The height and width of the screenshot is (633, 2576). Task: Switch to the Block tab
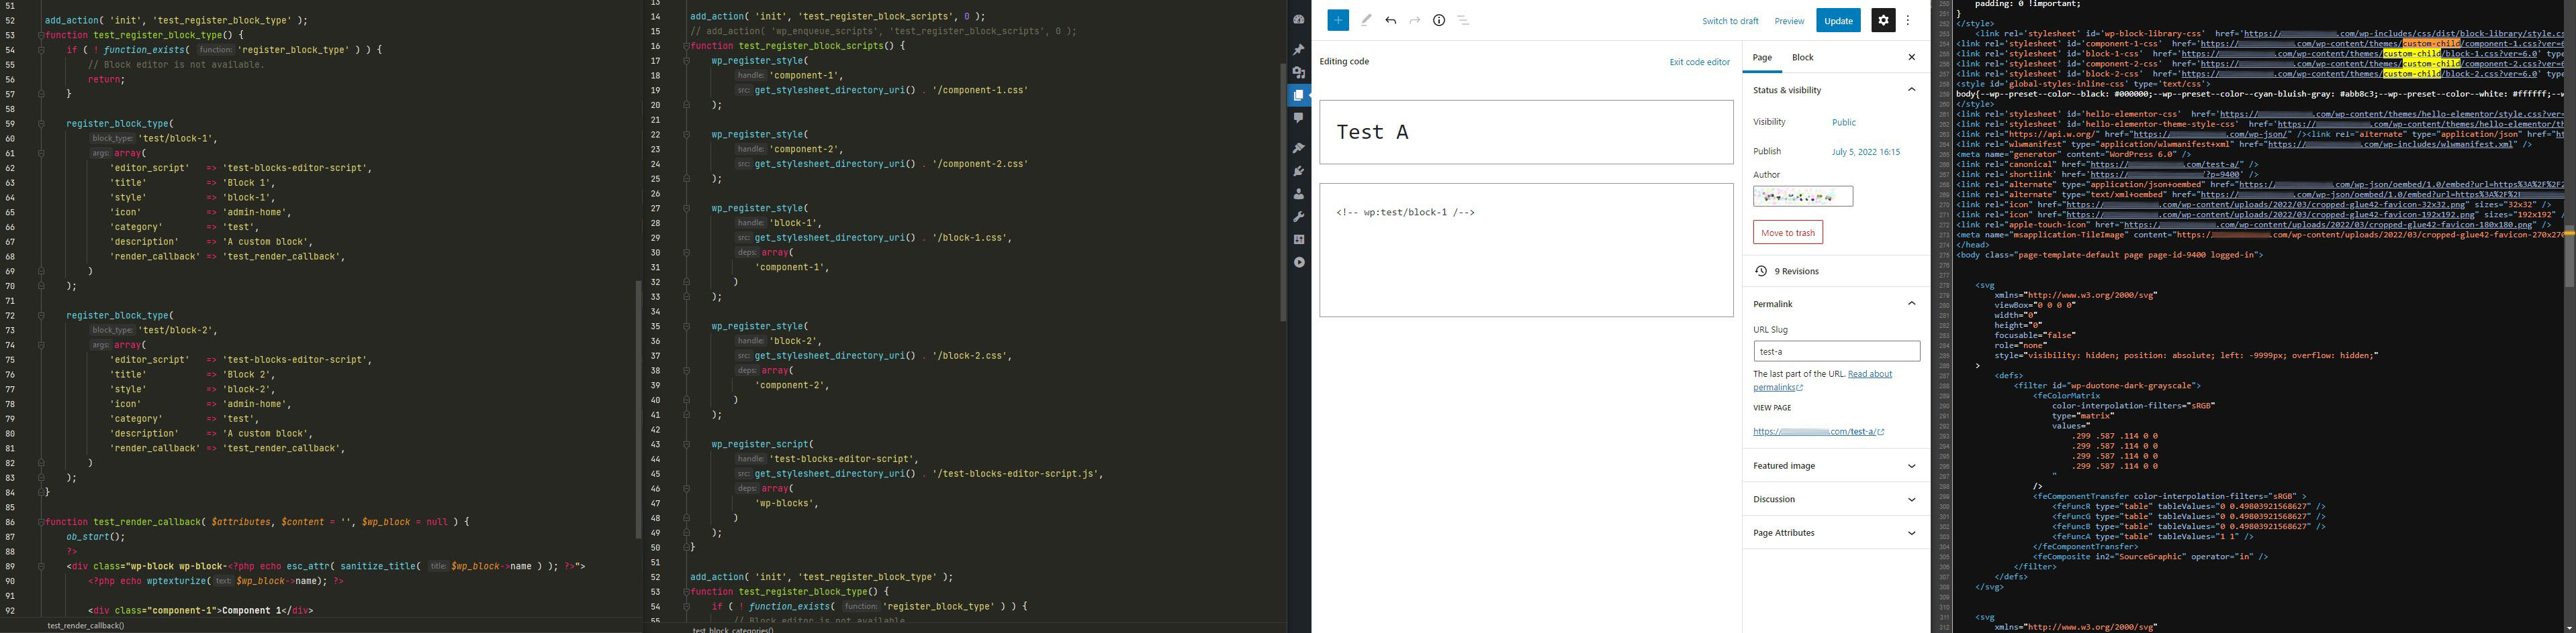pos(1803,57)
